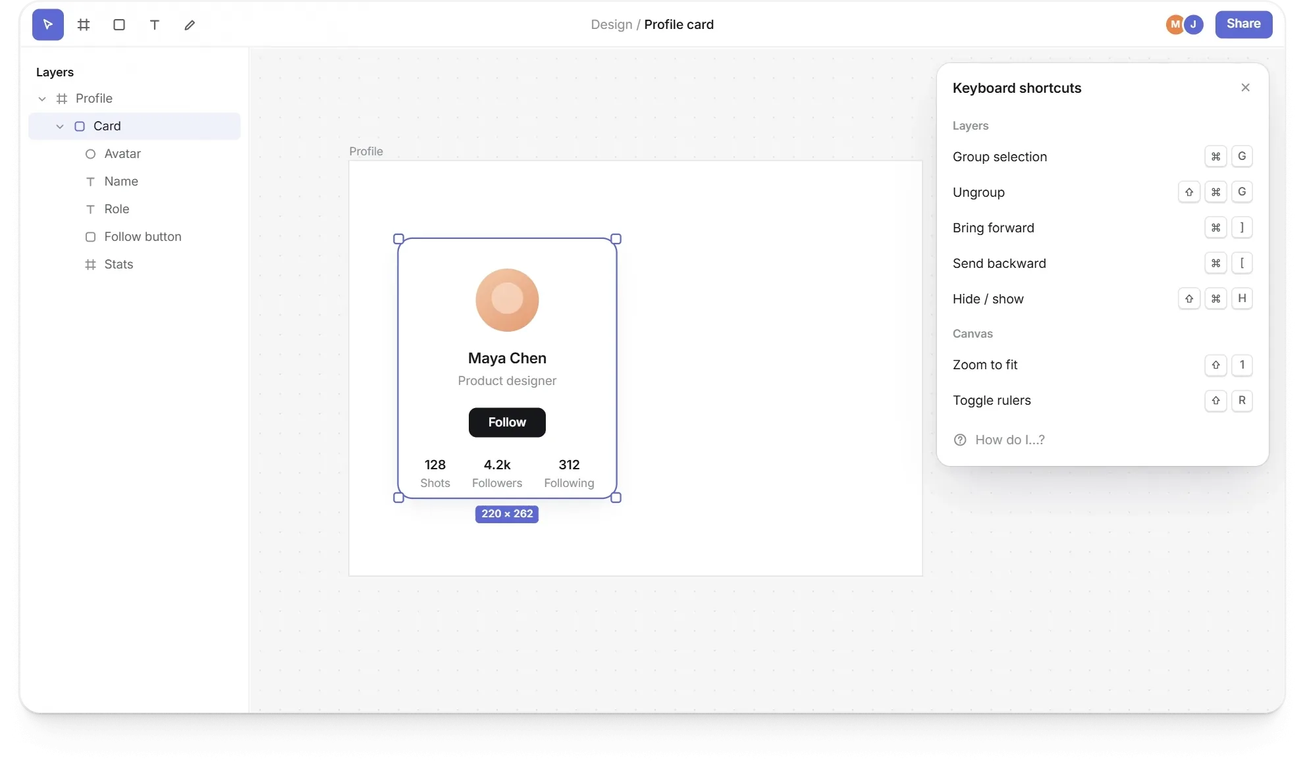1305x774 pixels.
Task: Click the Profile layer frame icon
Action: [x=62, y=99]
